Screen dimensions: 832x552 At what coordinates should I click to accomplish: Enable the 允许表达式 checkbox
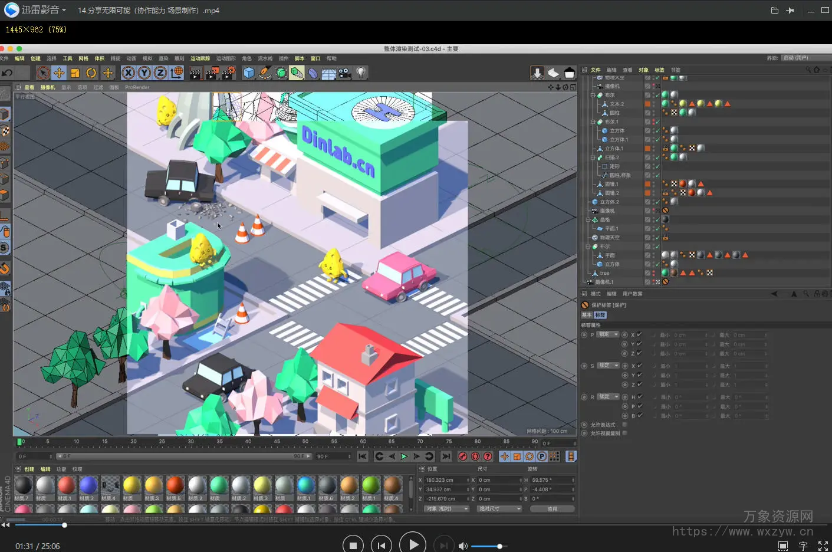coord(624,424)
